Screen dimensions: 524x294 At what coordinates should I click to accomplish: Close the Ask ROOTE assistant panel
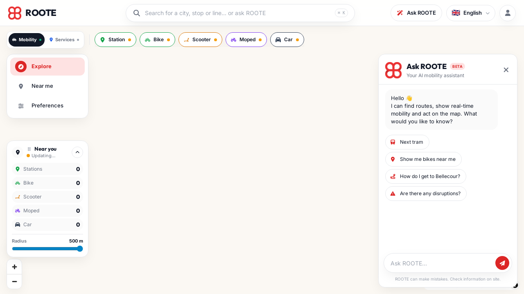506,70
